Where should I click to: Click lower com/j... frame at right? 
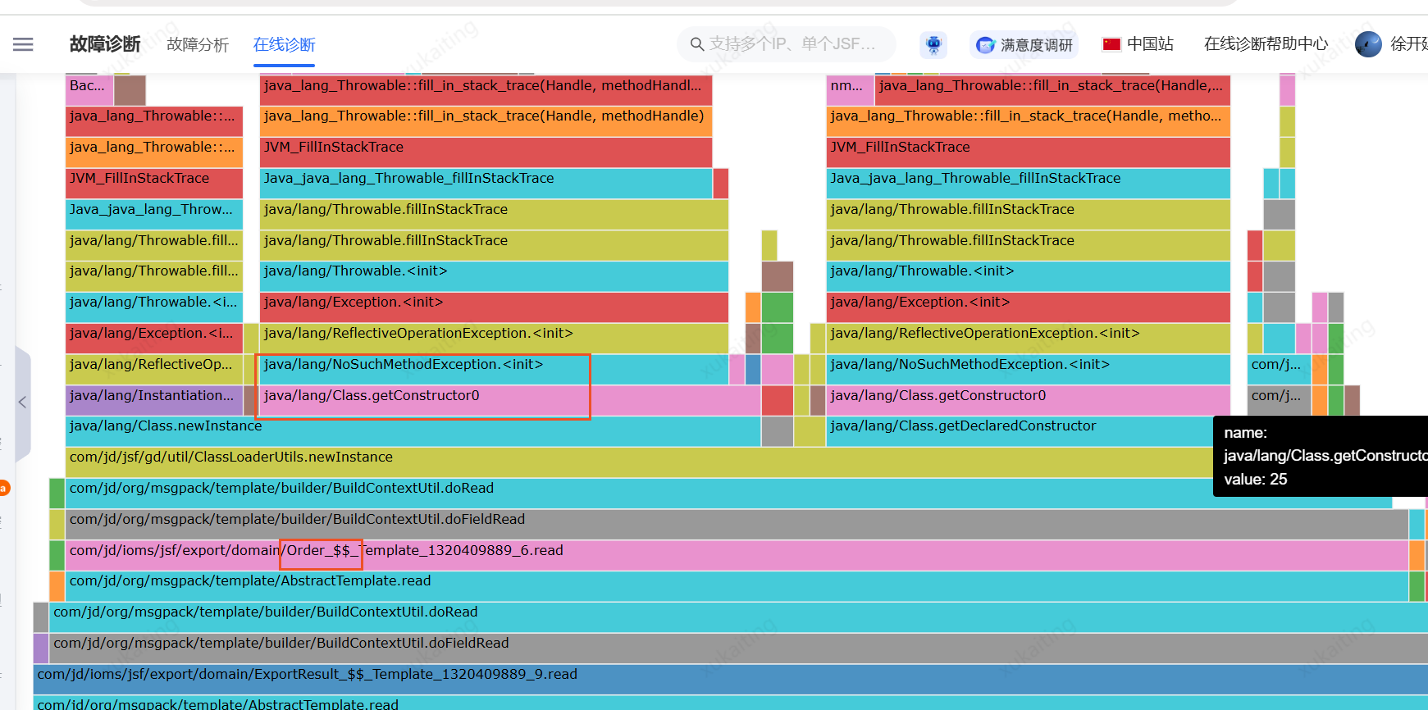1279,400
